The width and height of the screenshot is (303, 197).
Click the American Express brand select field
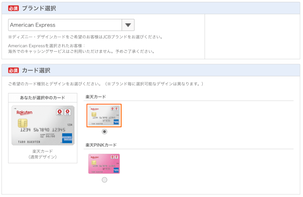point(65,25)
